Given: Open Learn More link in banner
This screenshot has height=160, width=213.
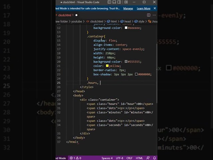Looking at the screenshot, I should click(x=143, y=8).
